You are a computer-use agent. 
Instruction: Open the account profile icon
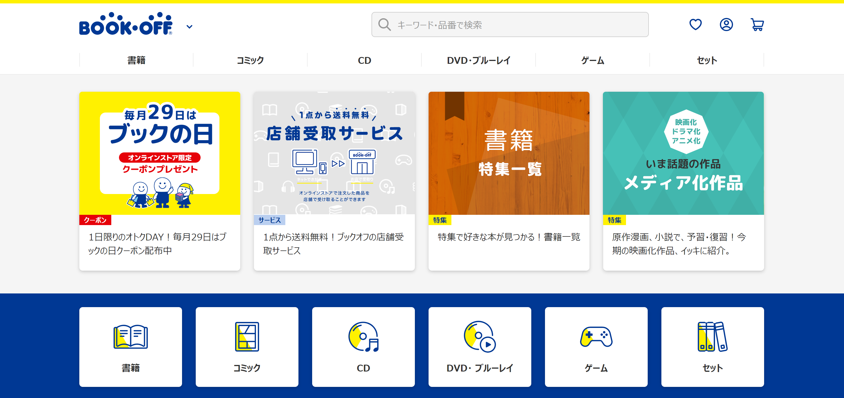point(726,24)
